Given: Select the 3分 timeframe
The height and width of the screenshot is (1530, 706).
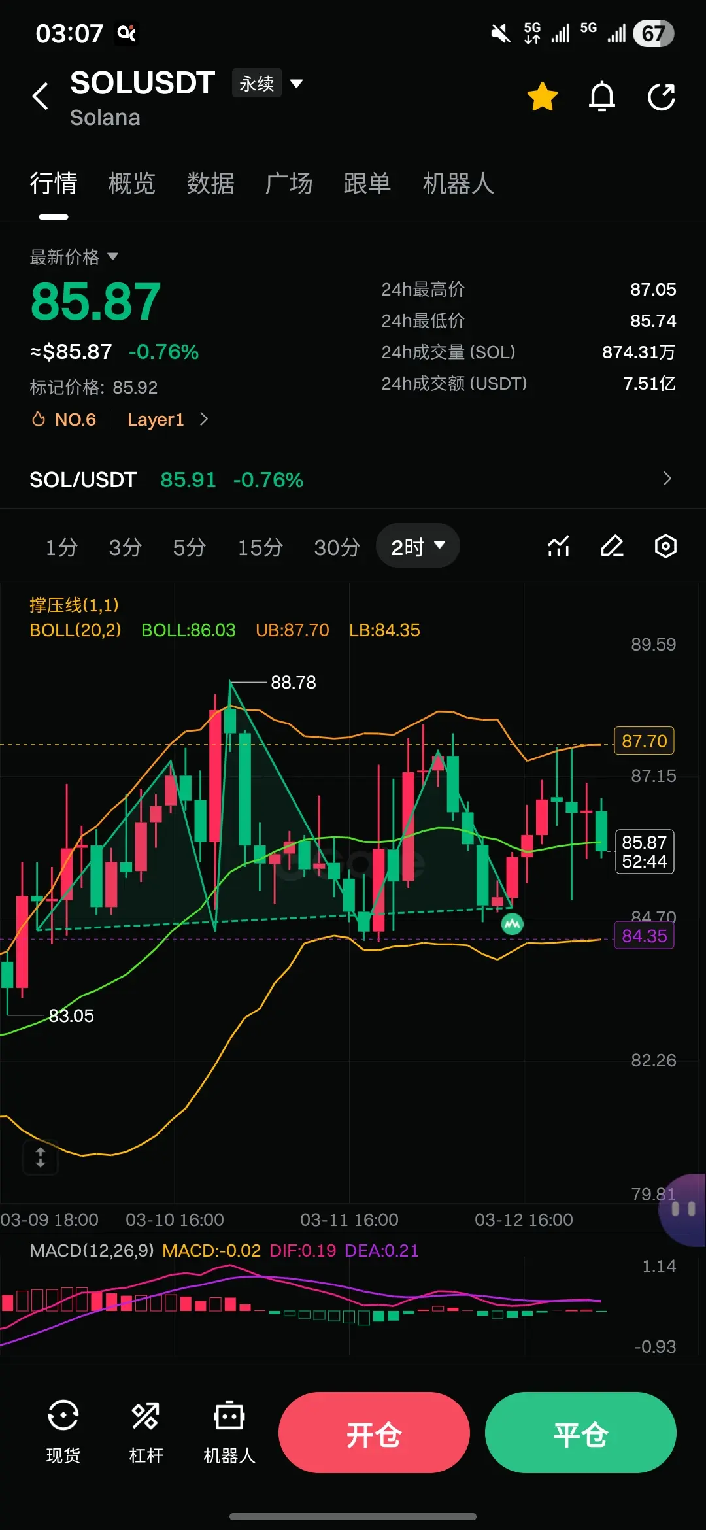Looking at the screenshot, I should (125, 547).
